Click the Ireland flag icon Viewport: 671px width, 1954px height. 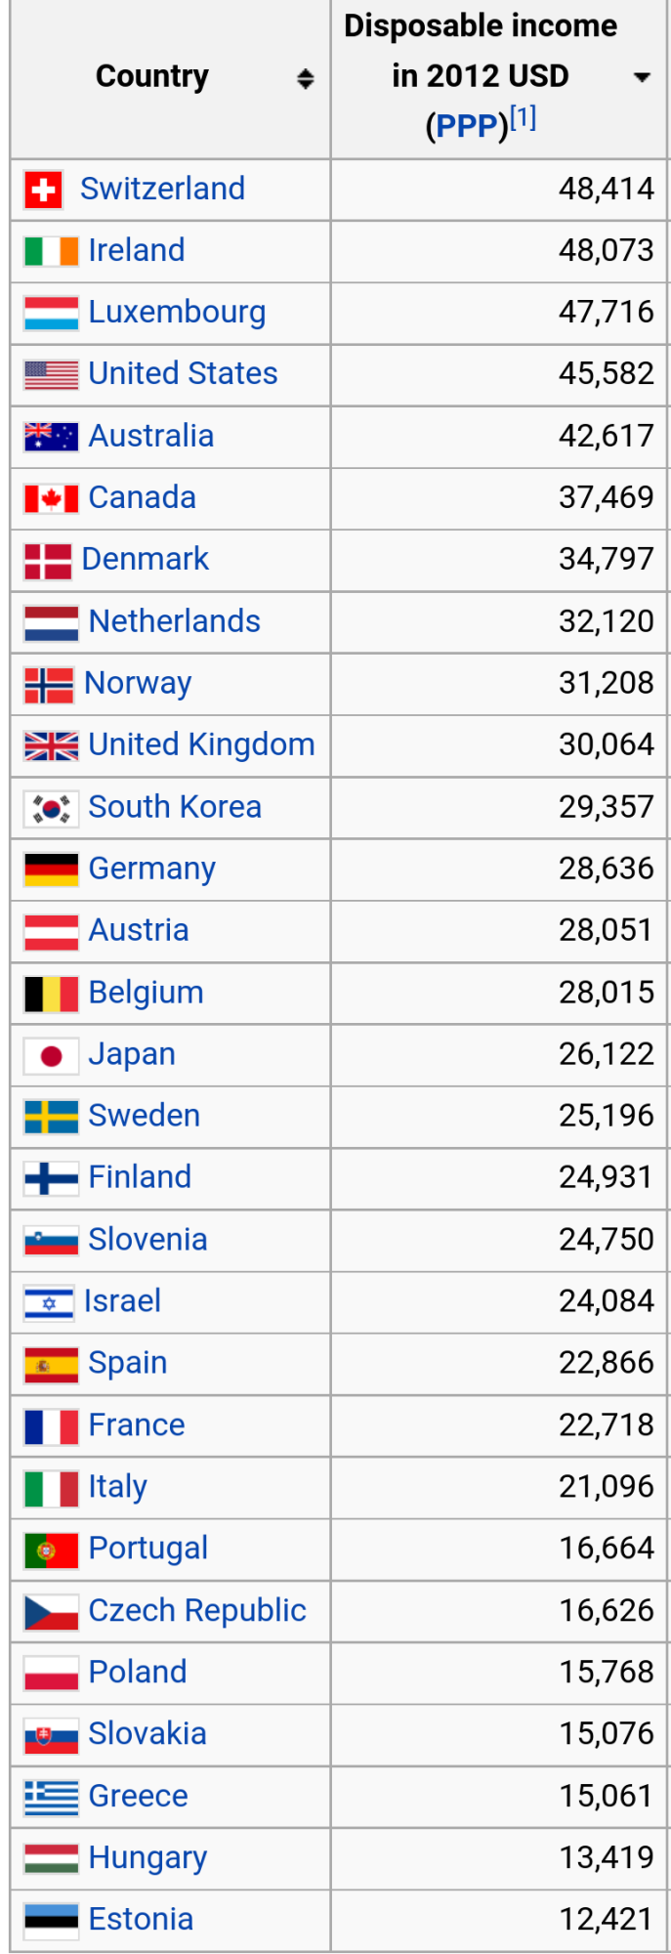click(51, 251)
